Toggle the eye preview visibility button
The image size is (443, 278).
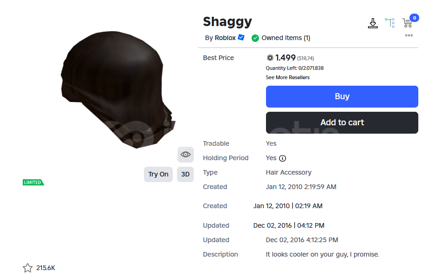185,155
